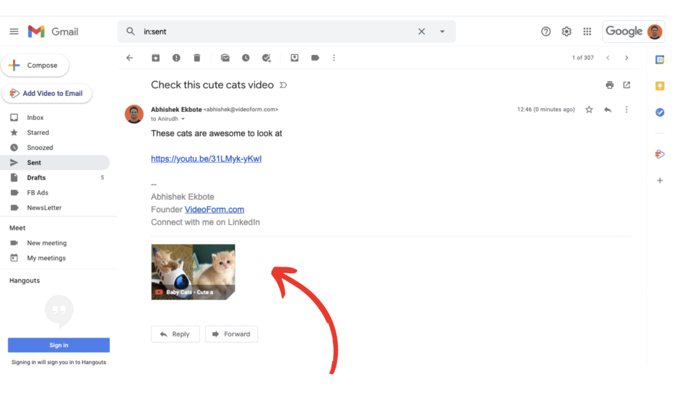692x395 pixels.
Task: Print the whole conversation
Action: coord(610,85)
